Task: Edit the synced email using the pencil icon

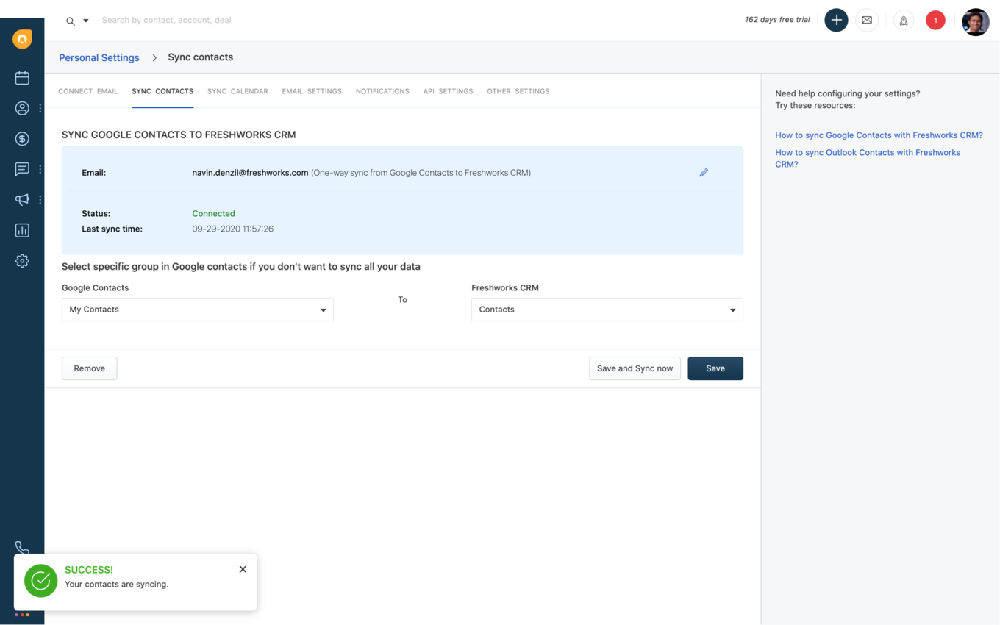Action: click(703, 172)
